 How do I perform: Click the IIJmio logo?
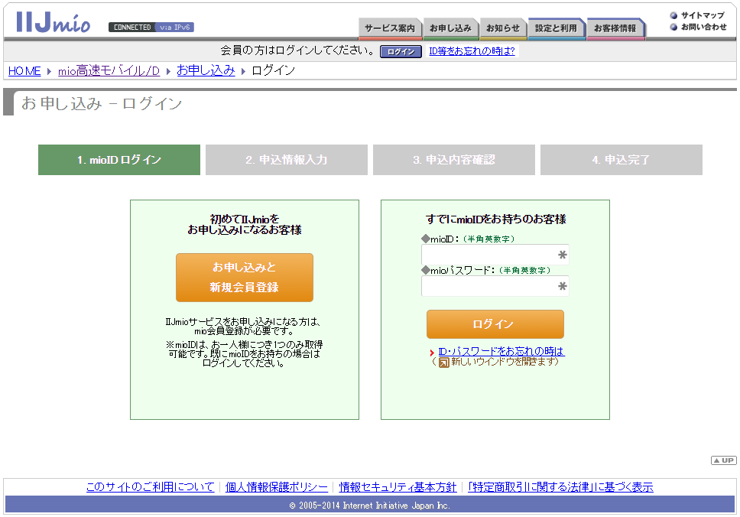54,22
